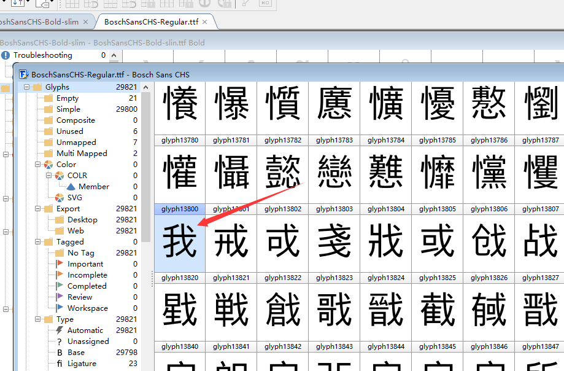Select glyph13805 thumbnail 或
This screenshot has width=564, height=371.
[x=438, y=243]
